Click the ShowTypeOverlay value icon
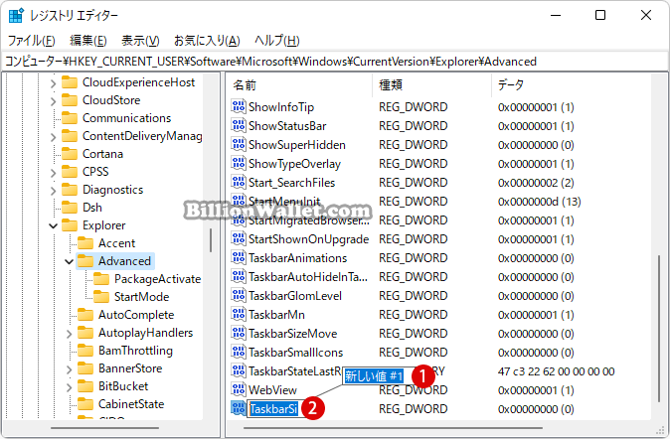 pyautogui.click(x=239, y=163)
